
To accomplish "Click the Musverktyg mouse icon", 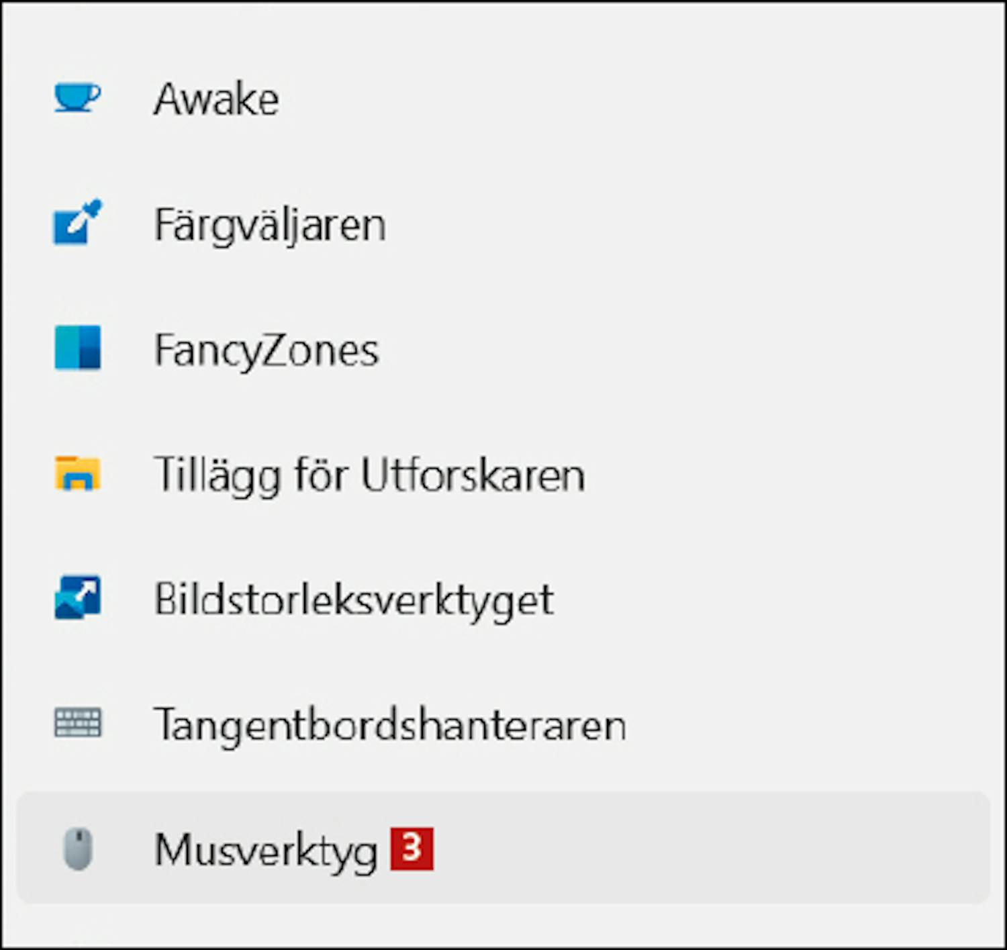I will click(x=77, y=849).
